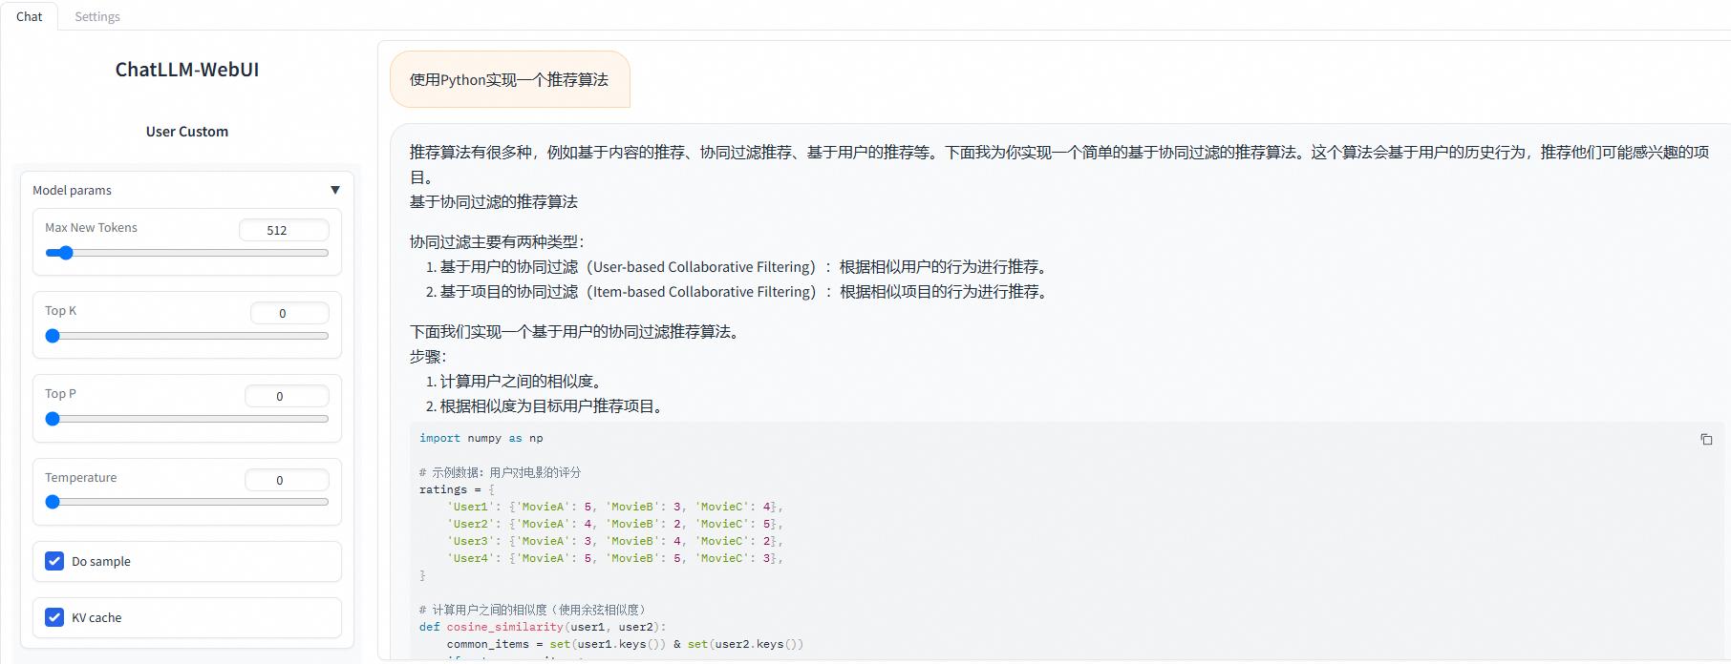This screenshot has width=1731, height=664.
Task: Click the 'User1' ratings code line
Action: point(615,507)
